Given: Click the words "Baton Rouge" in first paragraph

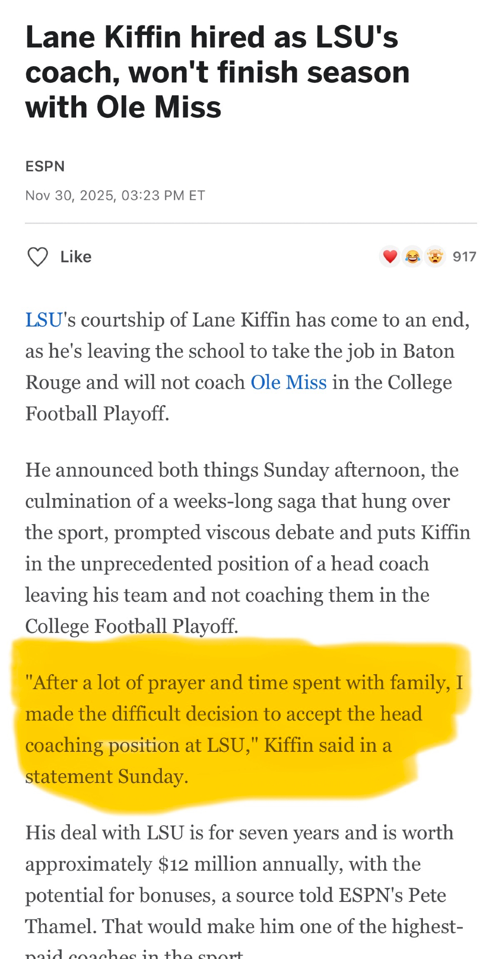Looking at the screenshot, I should point(428,351).
